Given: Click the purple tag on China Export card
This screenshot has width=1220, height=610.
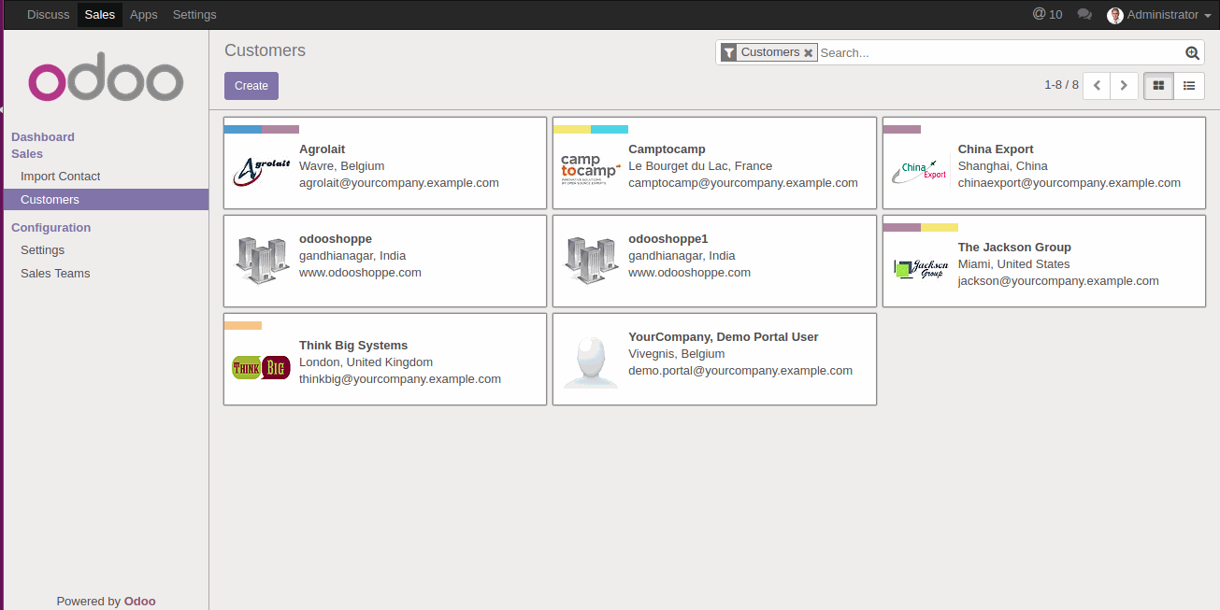Looking at the screenshot, I should pos(902,130).
